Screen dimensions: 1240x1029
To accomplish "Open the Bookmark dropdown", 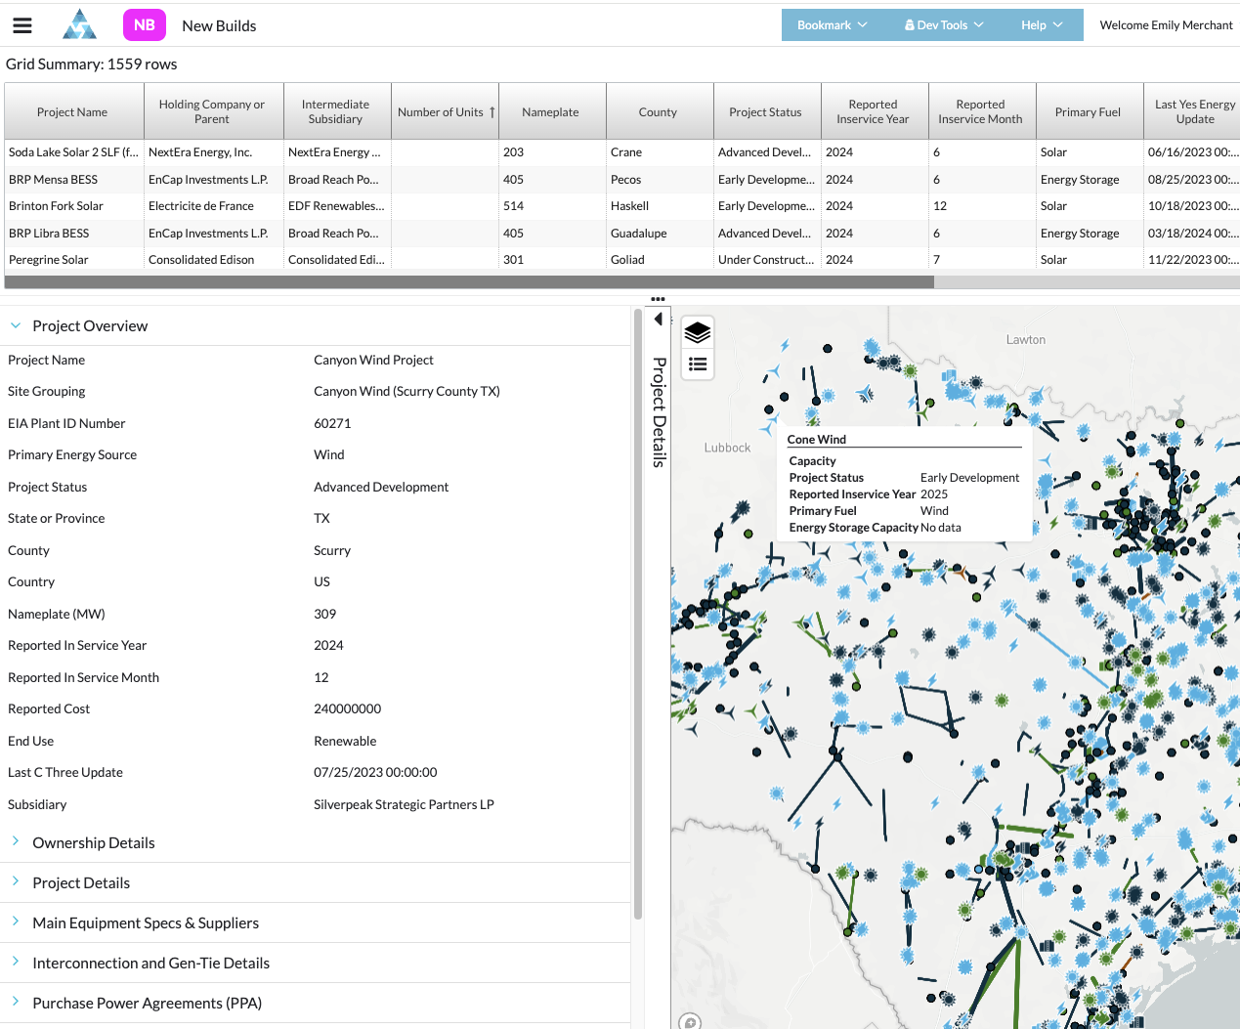I will tap(833, 24).
